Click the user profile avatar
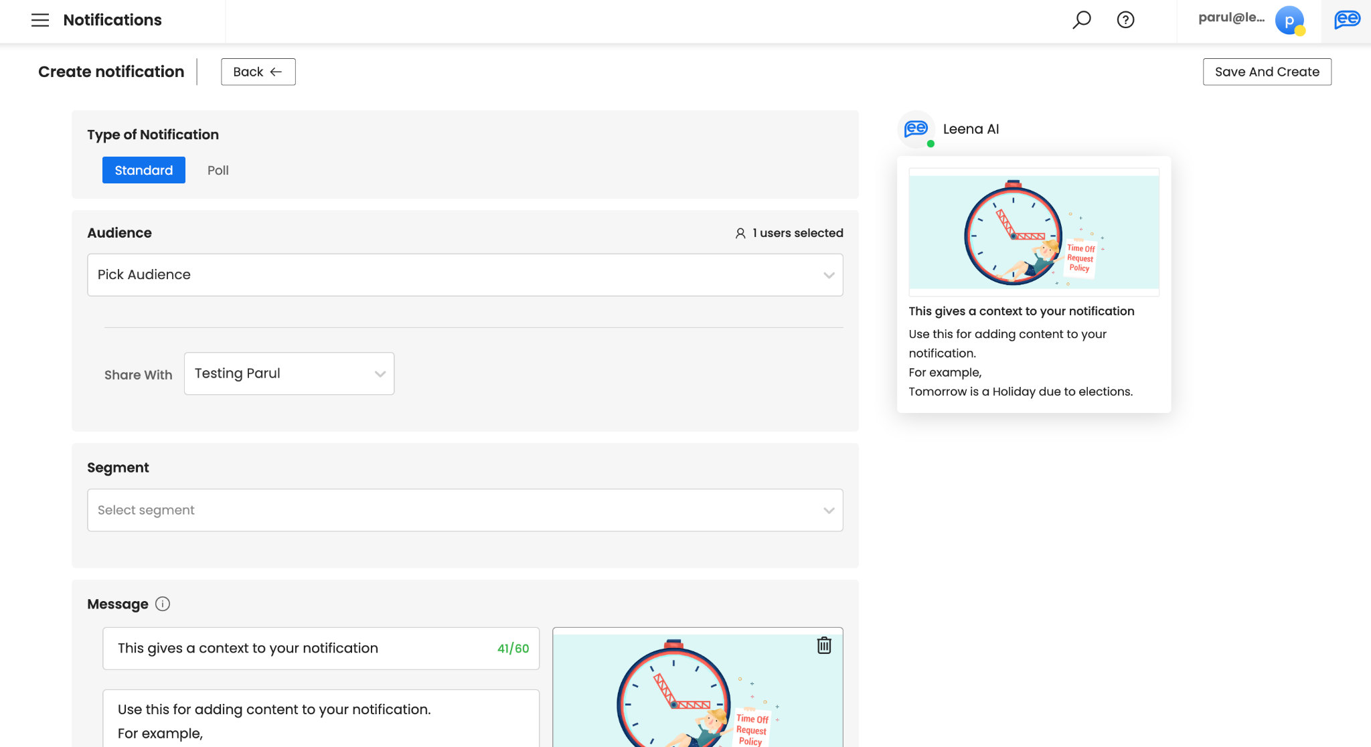 [x=1289, y=20]
